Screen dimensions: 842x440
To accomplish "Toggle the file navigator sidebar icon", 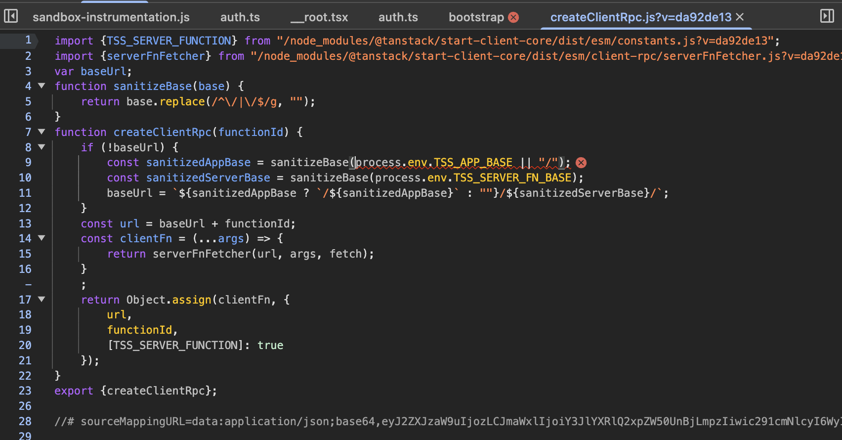I will [x=11, y=16].
